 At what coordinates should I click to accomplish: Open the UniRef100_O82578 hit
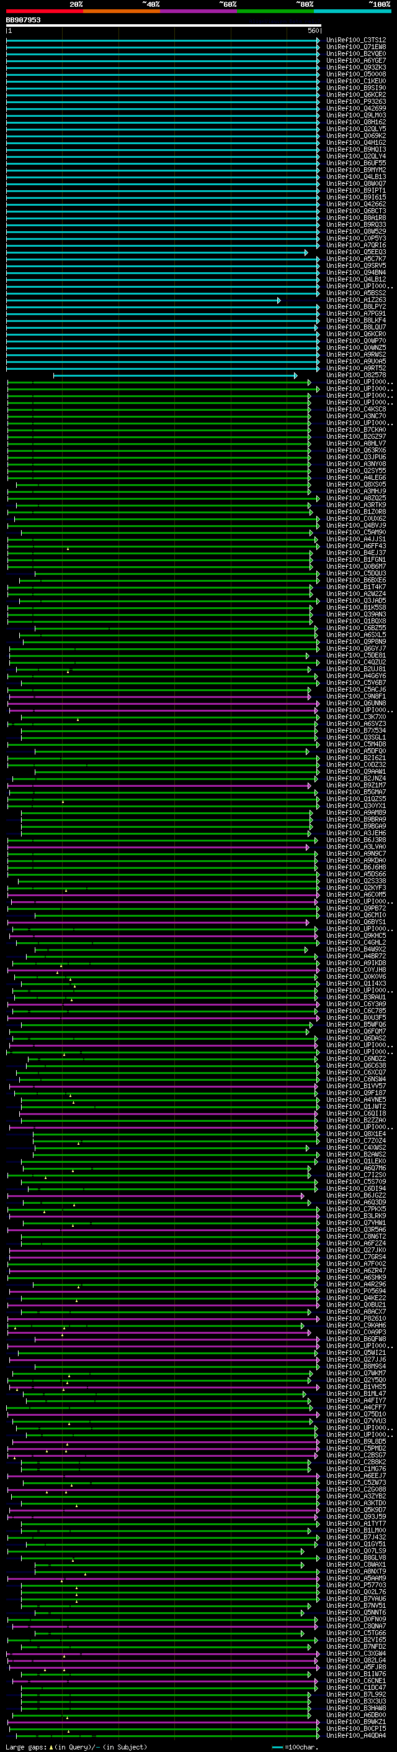(x=356, y=375)
